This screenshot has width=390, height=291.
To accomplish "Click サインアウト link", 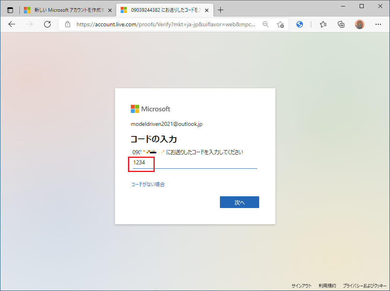I will [301, 286].
